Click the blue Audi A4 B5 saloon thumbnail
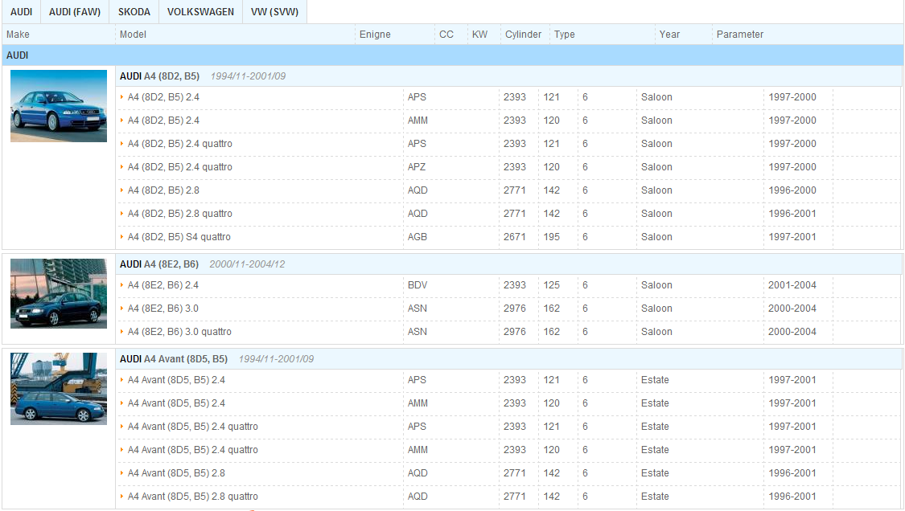Viewport: 905px width, 511px height. (58, 106)
